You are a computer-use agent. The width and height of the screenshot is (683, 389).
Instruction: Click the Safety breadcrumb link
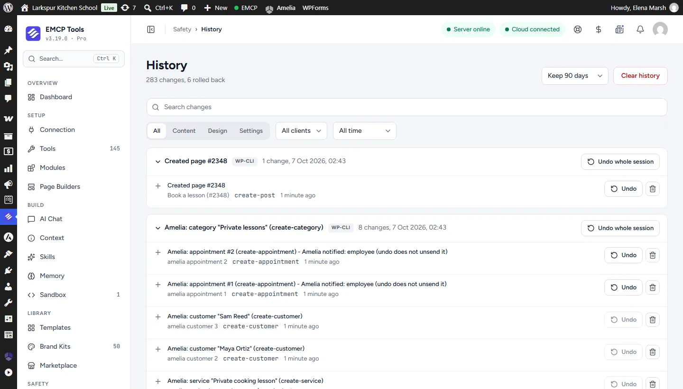182,29
